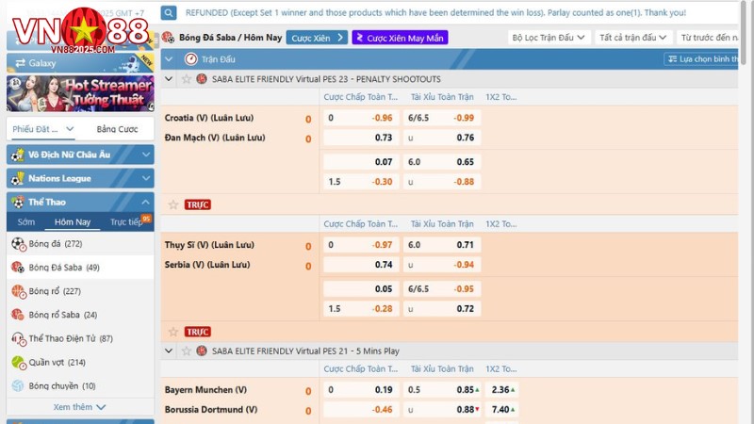
Task: Collapse the Trận Đấu section chevron
Action: pos(169,59)
